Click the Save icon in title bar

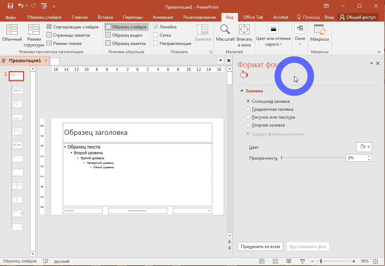[10, 6]
